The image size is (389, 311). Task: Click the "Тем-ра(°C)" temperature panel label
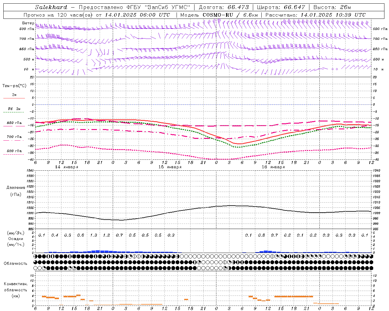pos(14,86)
